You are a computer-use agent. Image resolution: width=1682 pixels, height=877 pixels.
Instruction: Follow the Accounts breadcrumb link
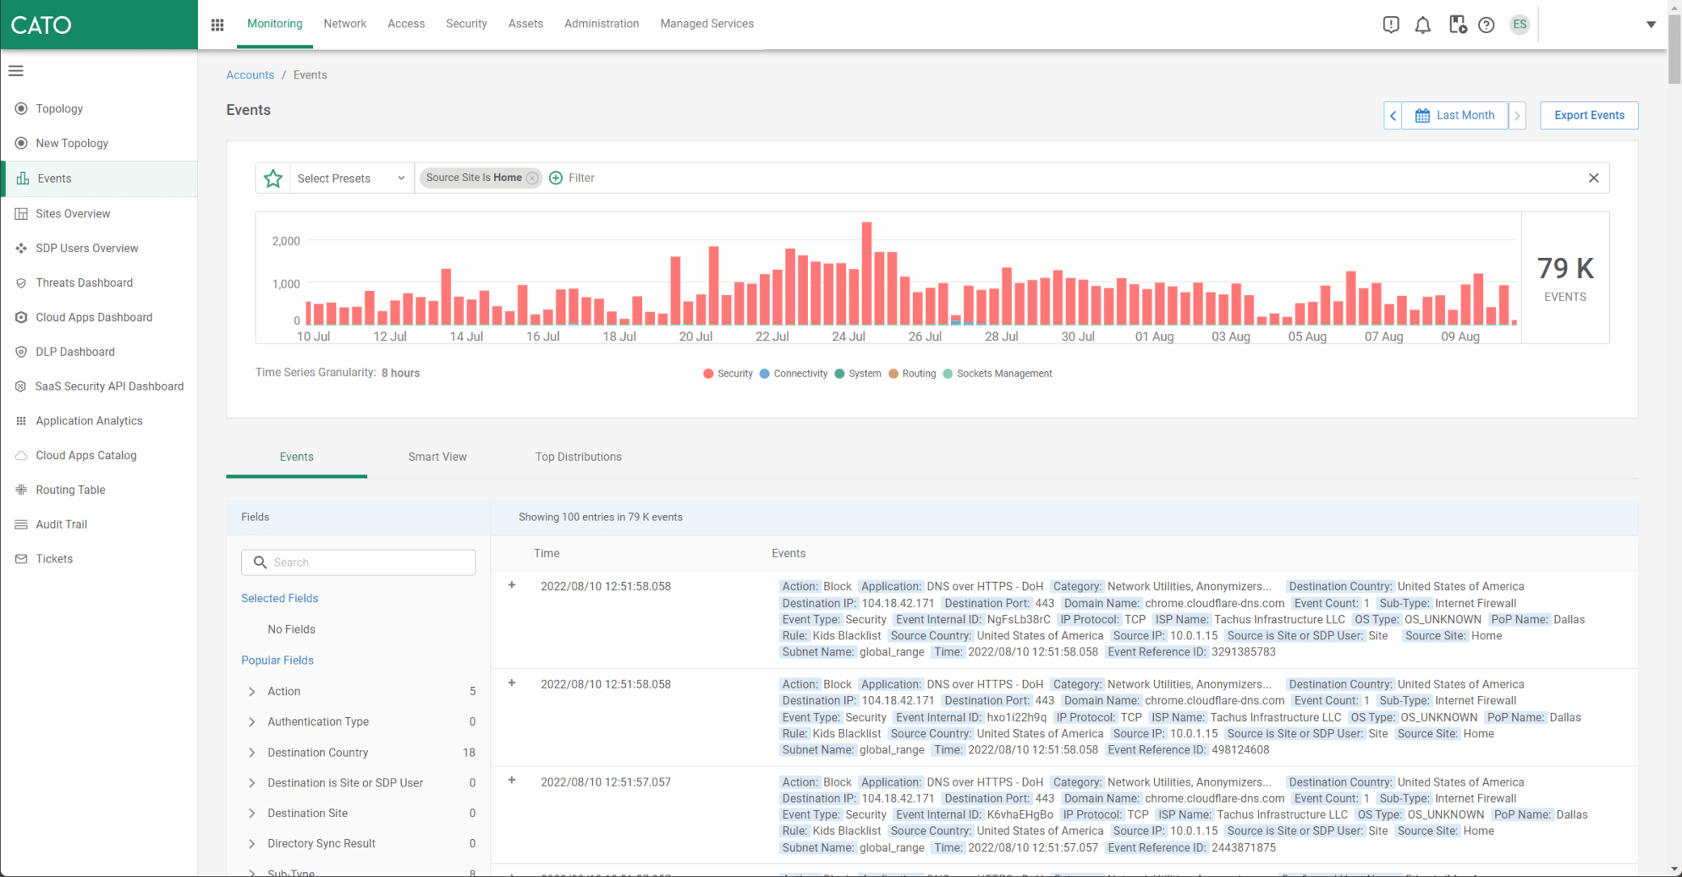[250, 75]
